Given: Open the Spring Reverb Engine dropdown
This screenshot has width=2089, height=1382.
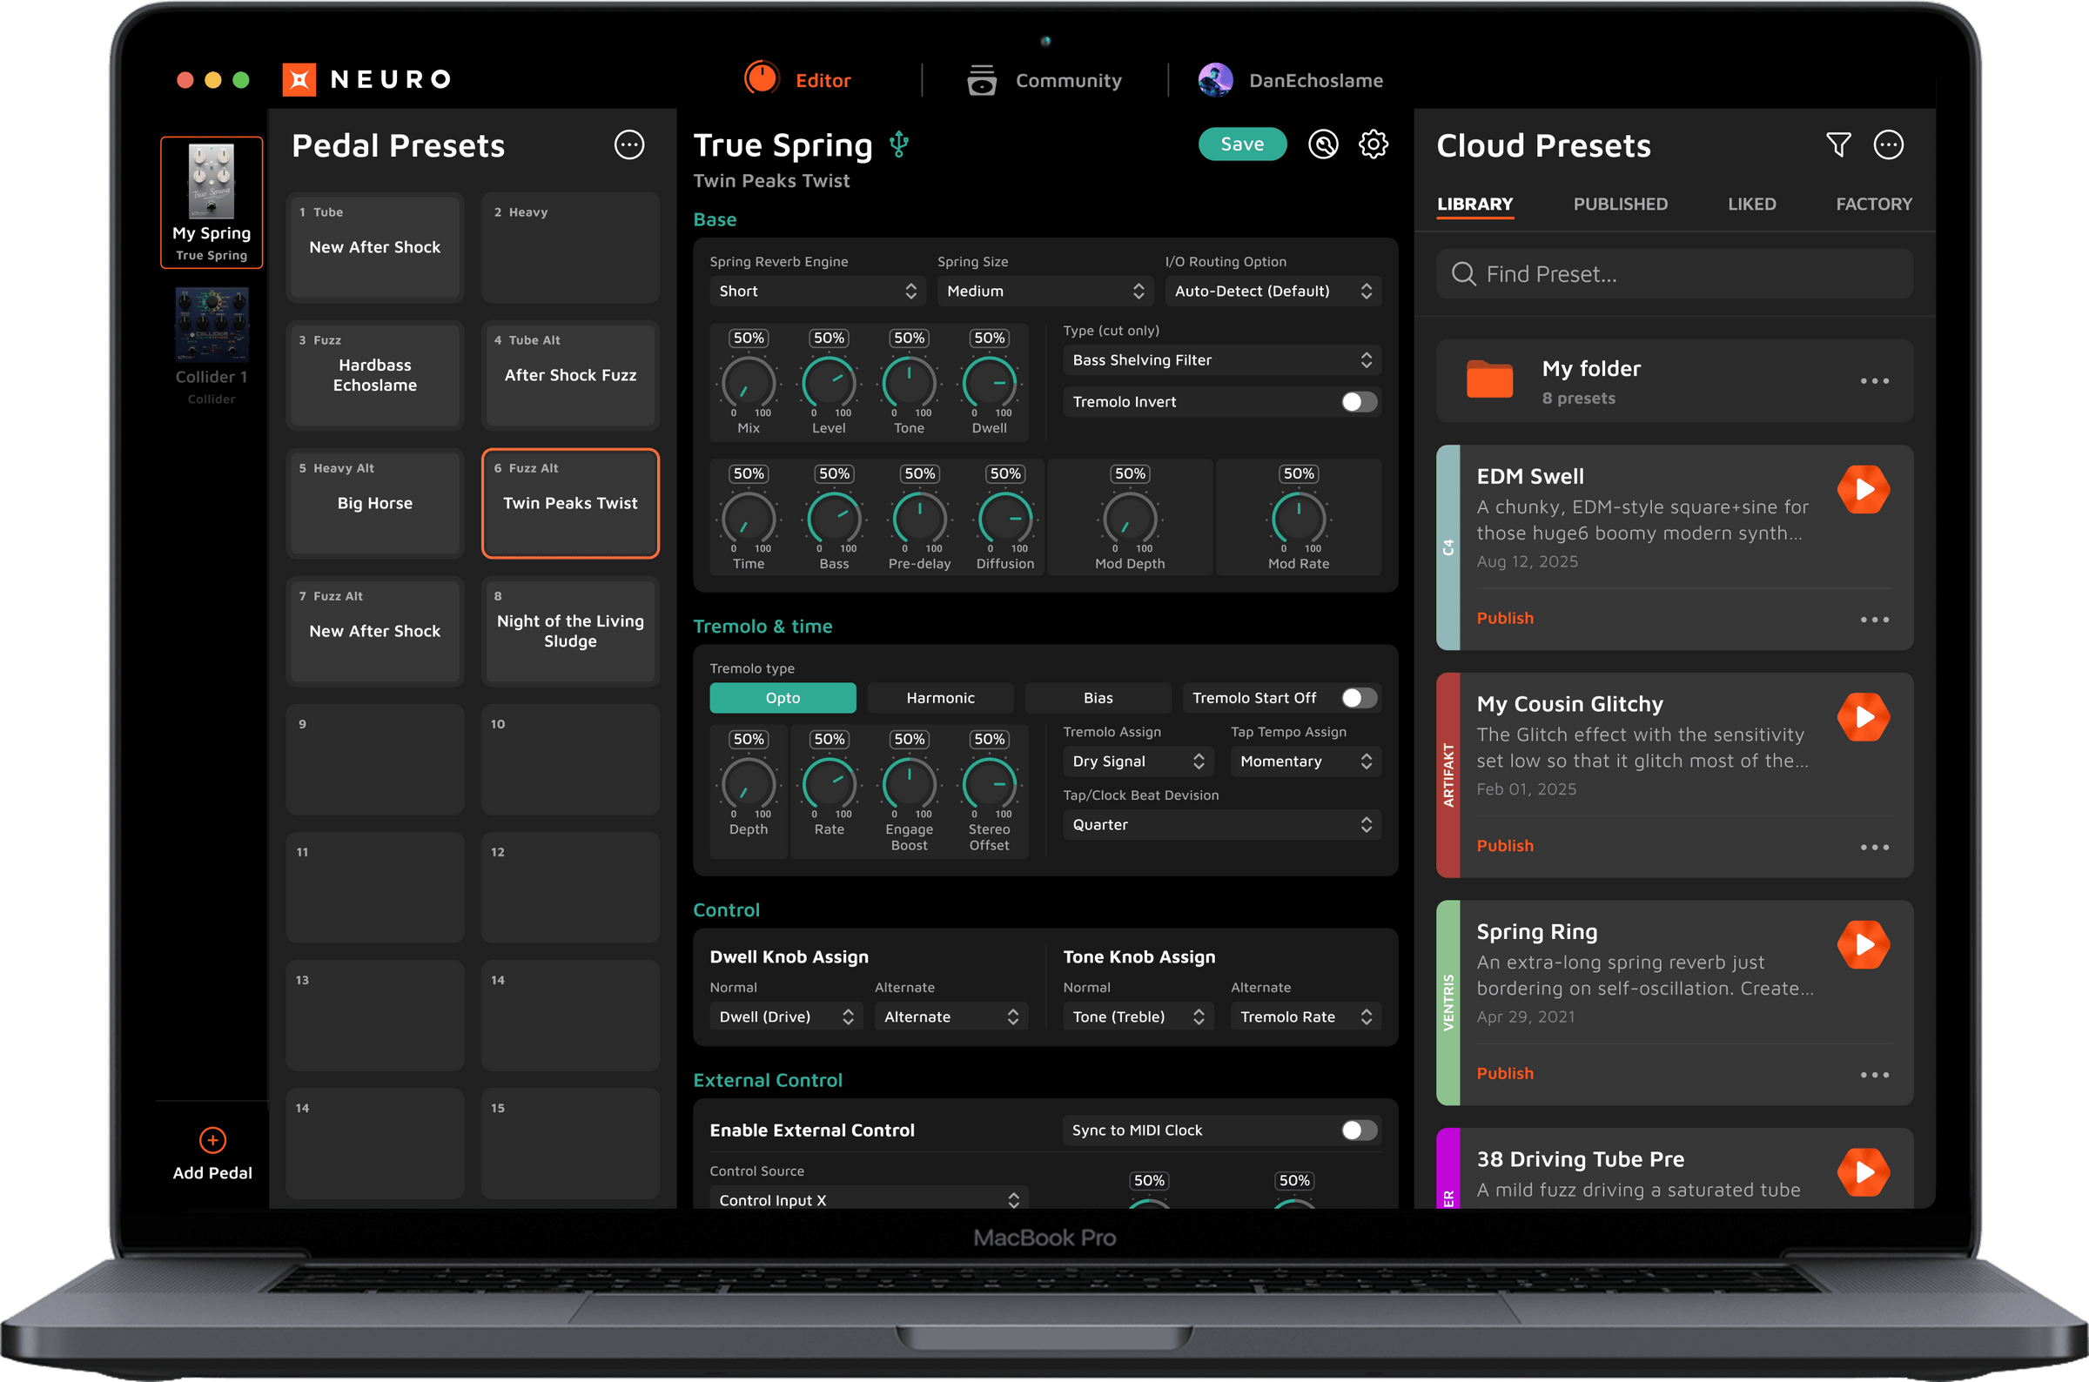Looking at the screenshot, I should point(817,291).
